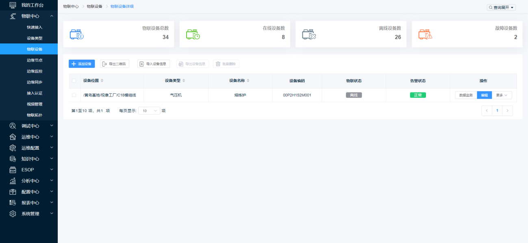Click the 添加设备 button
Viewport: 528px width, 243px height.
coord(82,64)
